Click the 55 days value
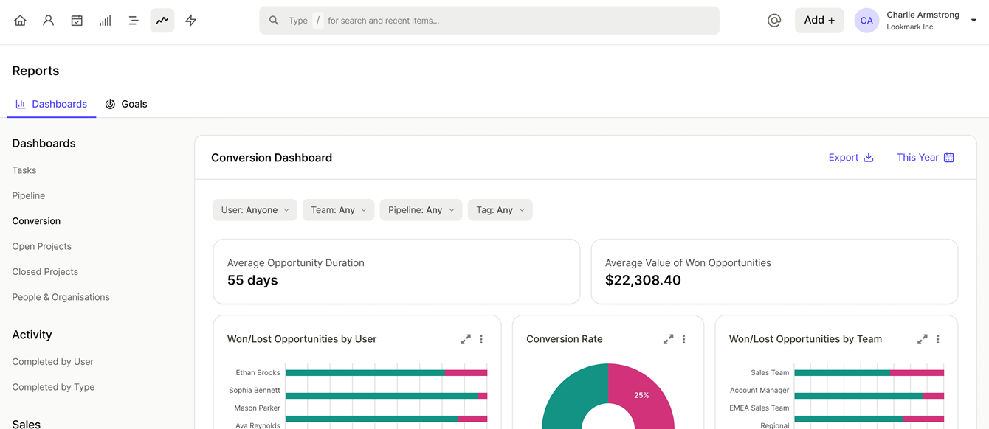The height and width of the screenshot is (429, 989). tap(252, 280)
